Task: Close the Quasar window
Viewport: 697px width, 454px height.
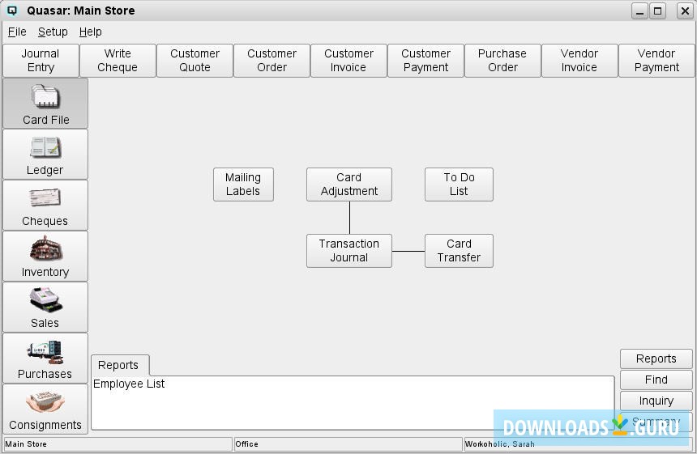Action: click(685, 11)
